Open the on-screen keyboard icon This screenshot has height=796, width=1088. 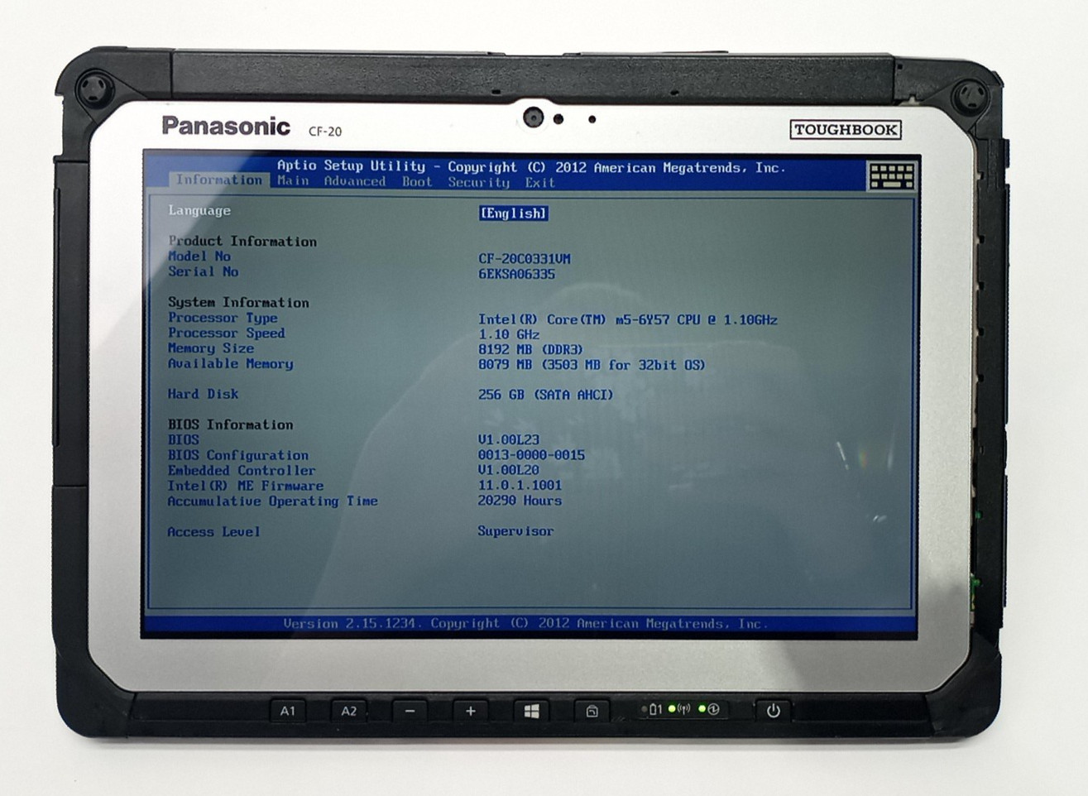point(892,175)
